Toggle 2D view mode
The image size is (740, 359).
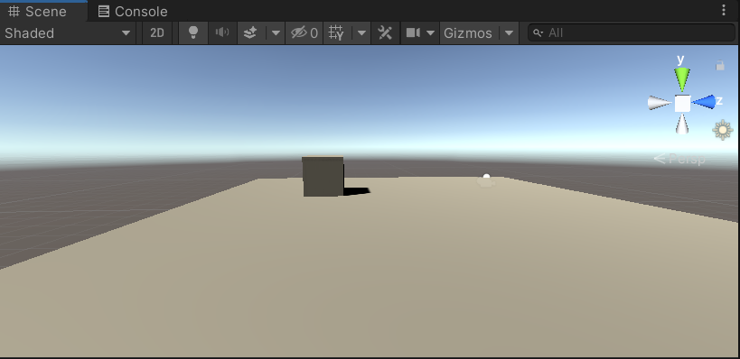[x=156, y=33]
